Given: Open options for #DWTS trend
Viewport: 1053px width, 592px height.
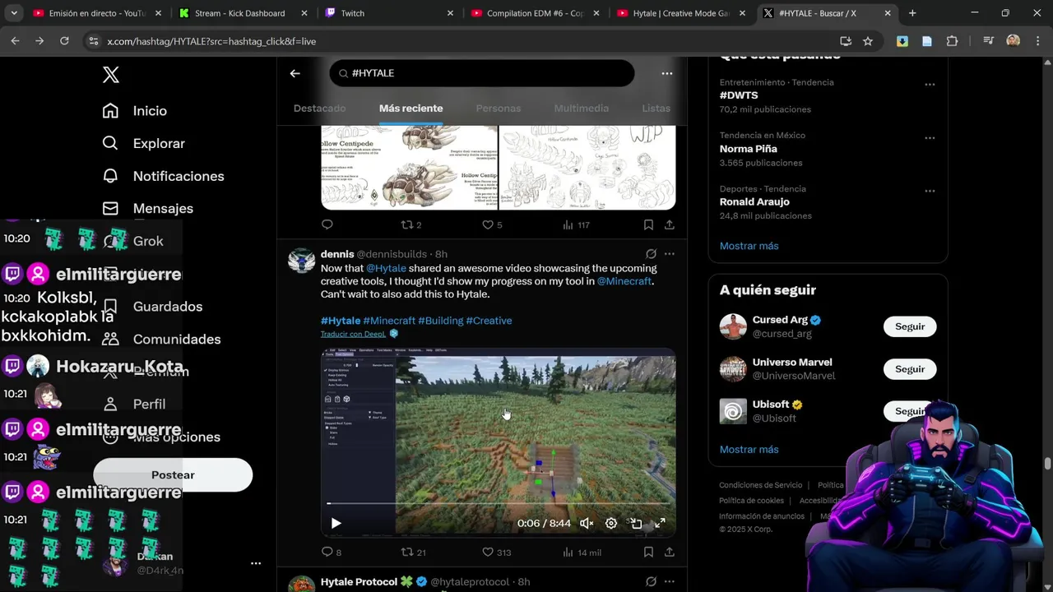Looking at the screenshot, I should (x=930, y=85).
